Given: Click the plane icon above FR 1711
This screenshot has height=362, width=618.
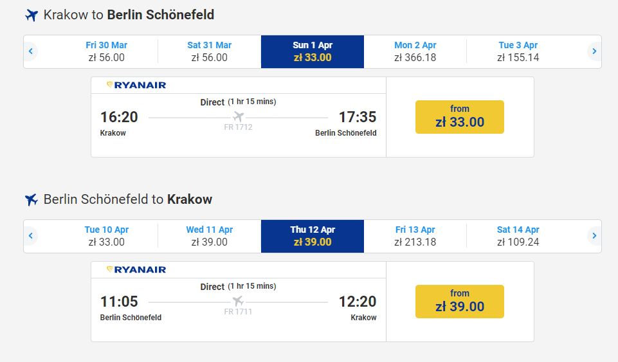Looking at the screenshot, I should click(x=239, y=302).
